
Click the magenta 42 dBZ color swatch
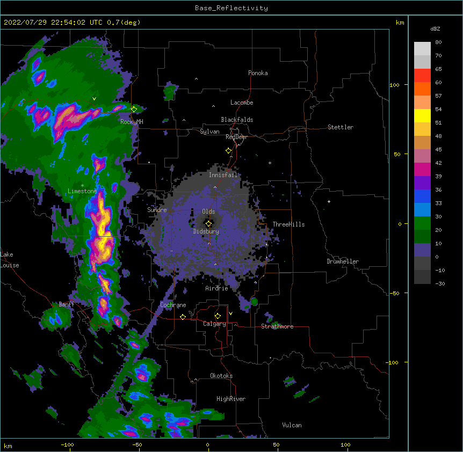[422, 169]
